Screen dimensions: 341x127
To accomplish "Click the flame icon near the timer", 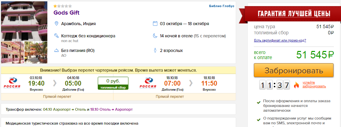I will [296, 85].
